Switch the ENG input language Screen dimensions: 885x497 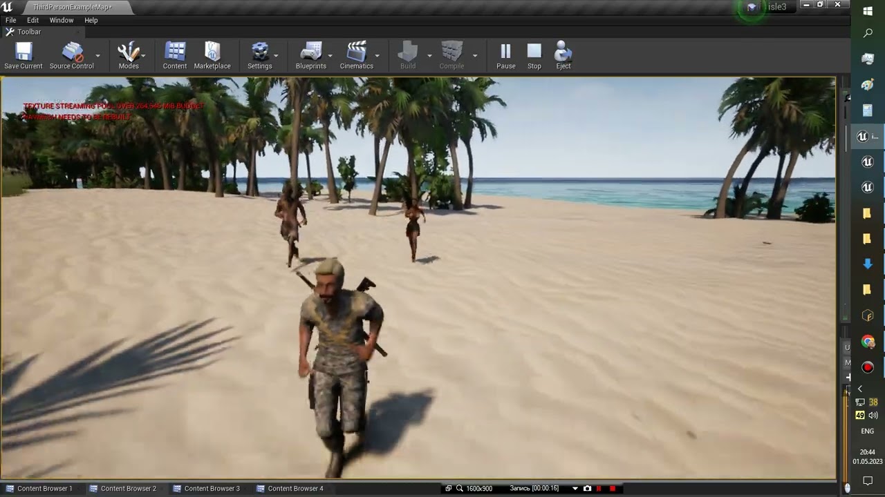click(867, 431)
